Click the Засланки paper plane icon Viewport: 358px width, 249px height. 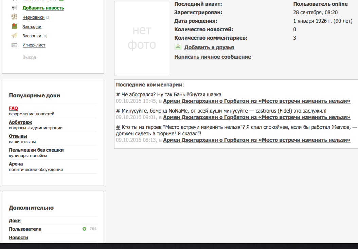point(14,36)
